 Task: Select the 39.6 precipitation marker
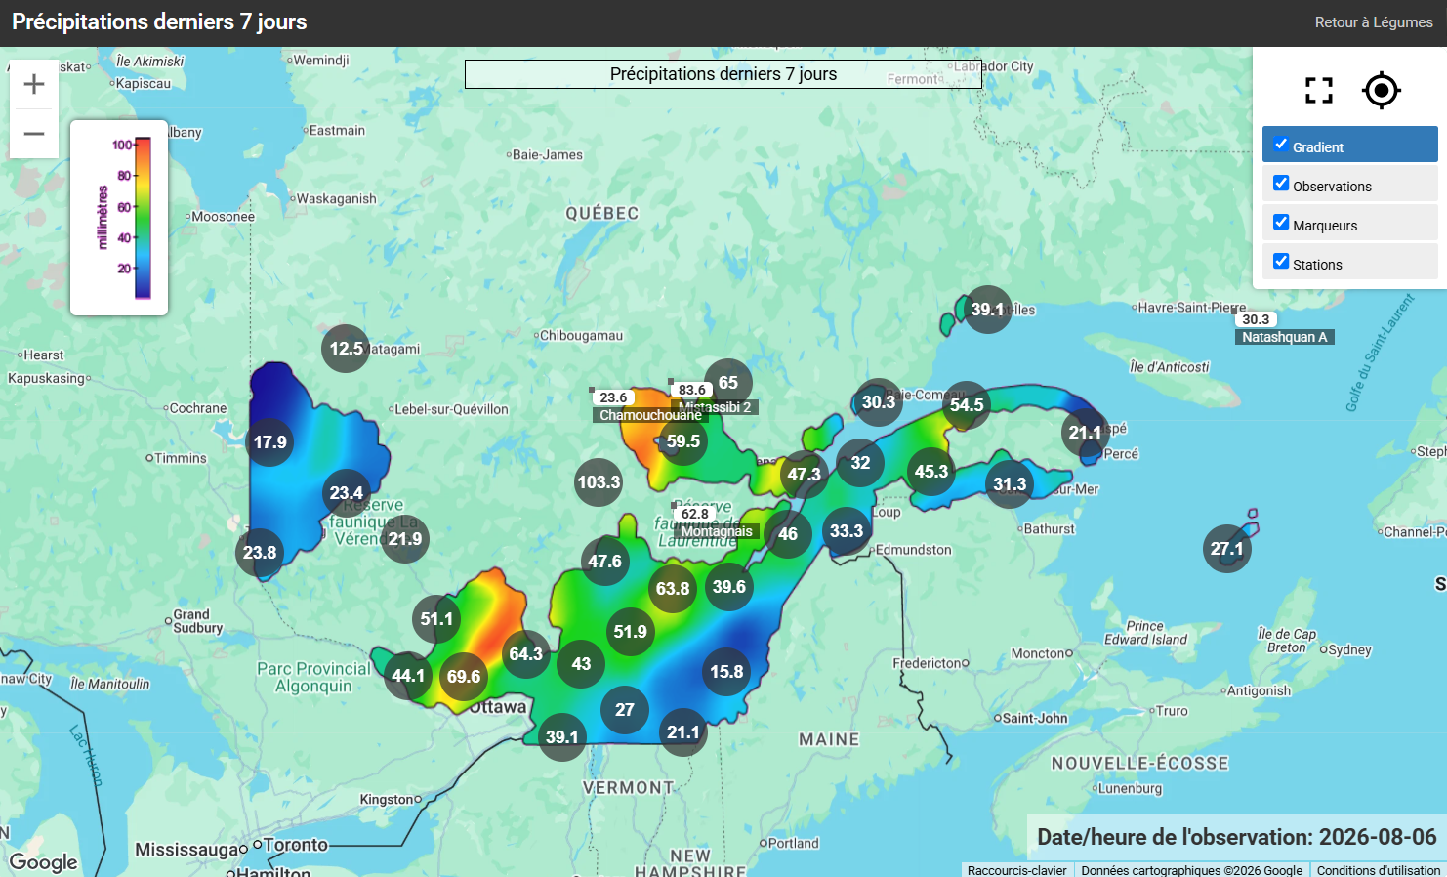tap(729, 587)
